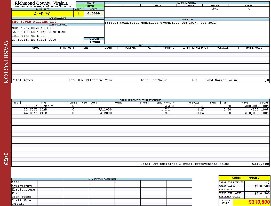Screen dimensions: 271x206
Task: Click the GENERATOR row type
Action: [x=38, y=113]
